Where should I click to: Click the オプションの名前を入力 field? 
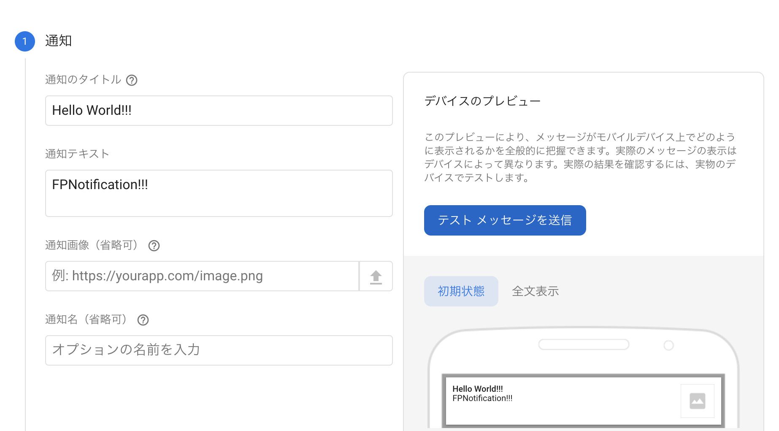pos(219,350)
